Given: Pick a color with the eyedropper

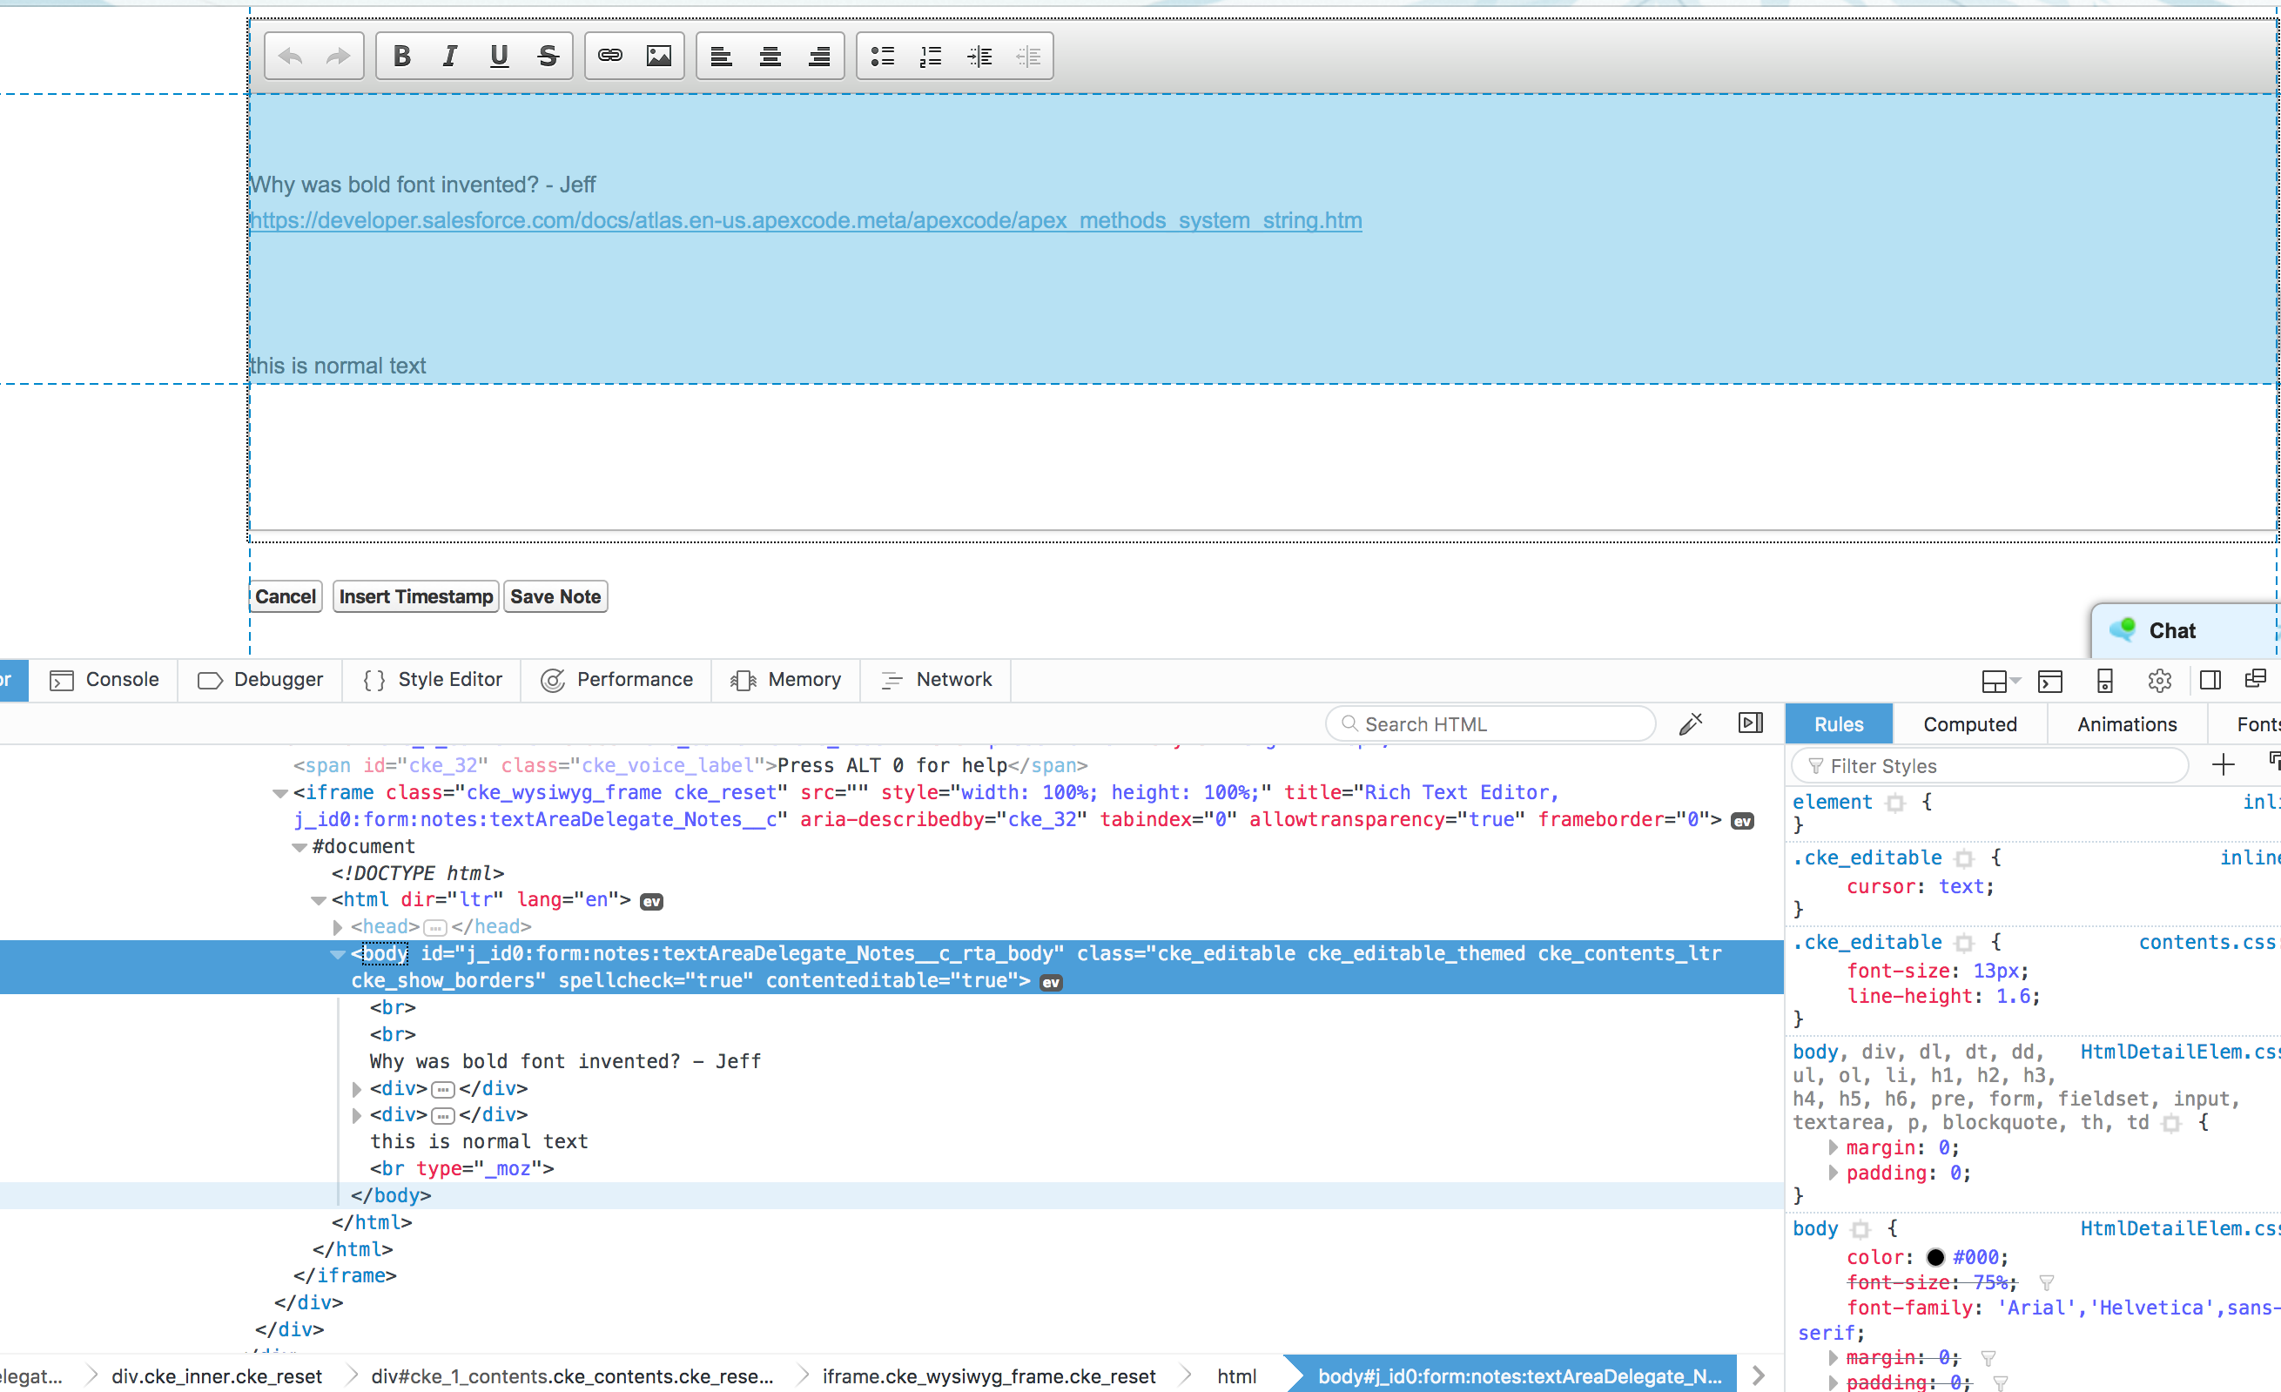Looking at the screenshot, I should click(x=1691, y=723).
